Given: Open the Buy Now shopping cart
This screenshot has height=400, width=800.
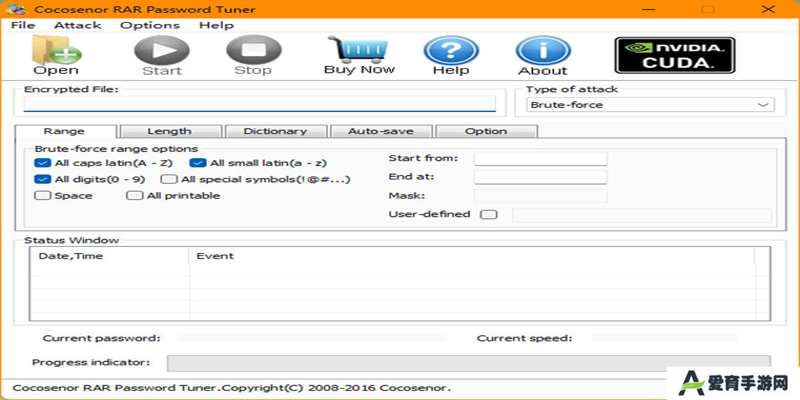Looking at the screenshot, I should (x=359, y=55).
